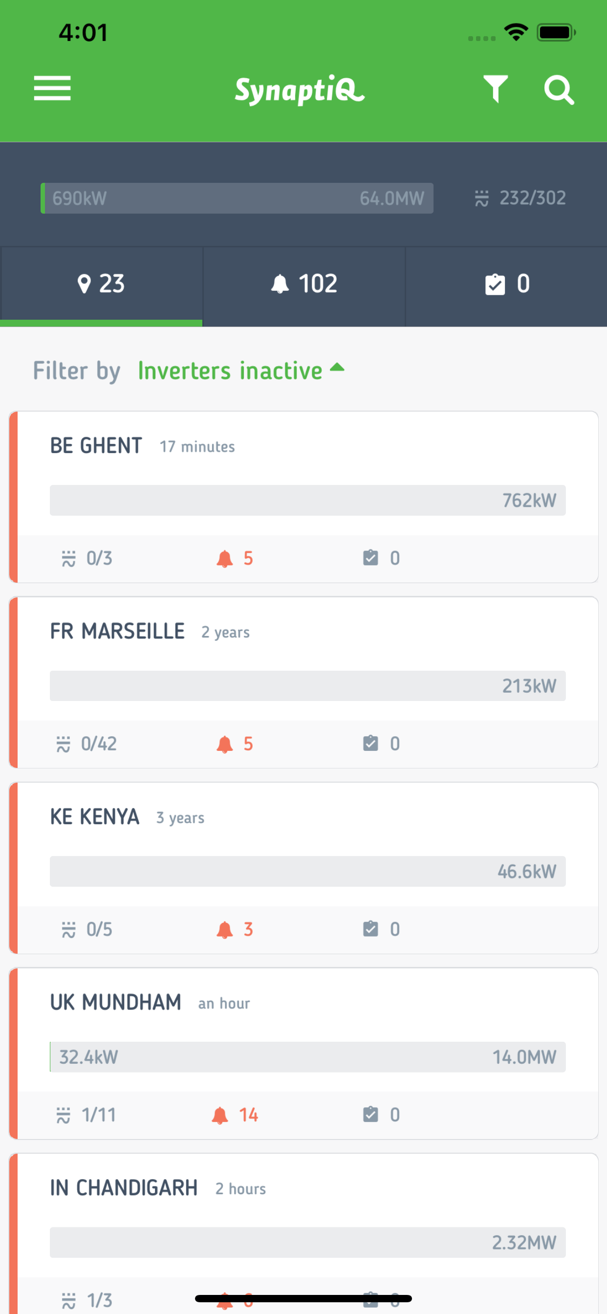The image size is (607, 1314).
Task: Tap the UK MUNDHAM alarm bell icon
Action: point(220,1115)
